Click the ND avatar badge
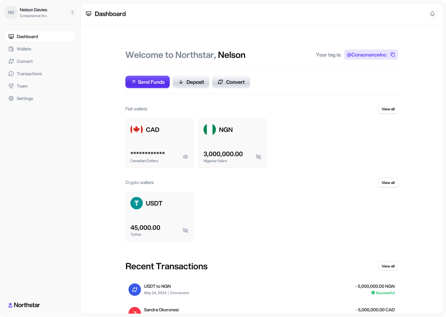This screenshot has width=446, height=317. [11, 13]
